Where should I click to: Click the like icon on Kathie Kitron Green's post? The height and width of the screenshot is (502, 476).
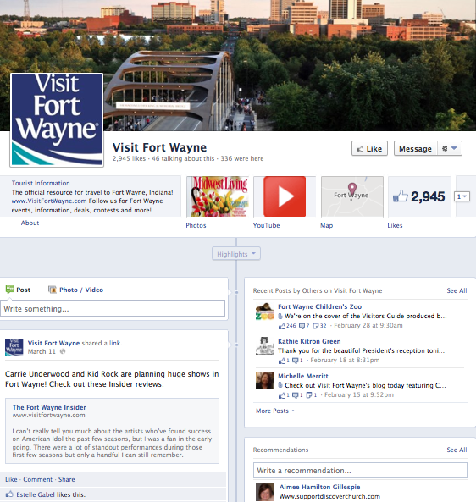click(282, 361)
